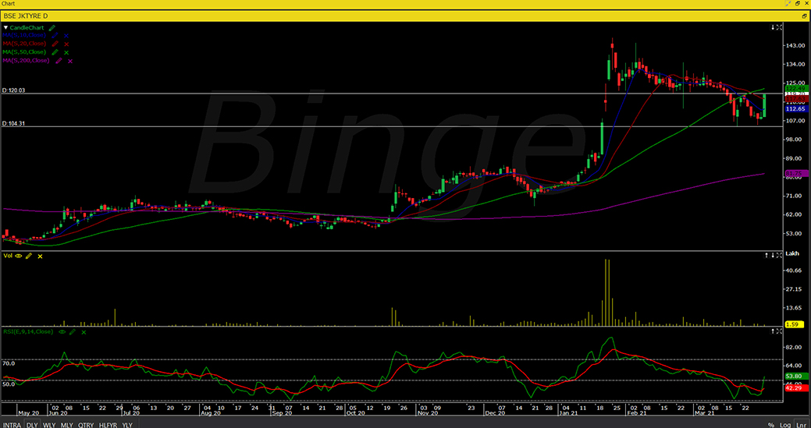Click the 143.00 price axis label

[795, 46]
